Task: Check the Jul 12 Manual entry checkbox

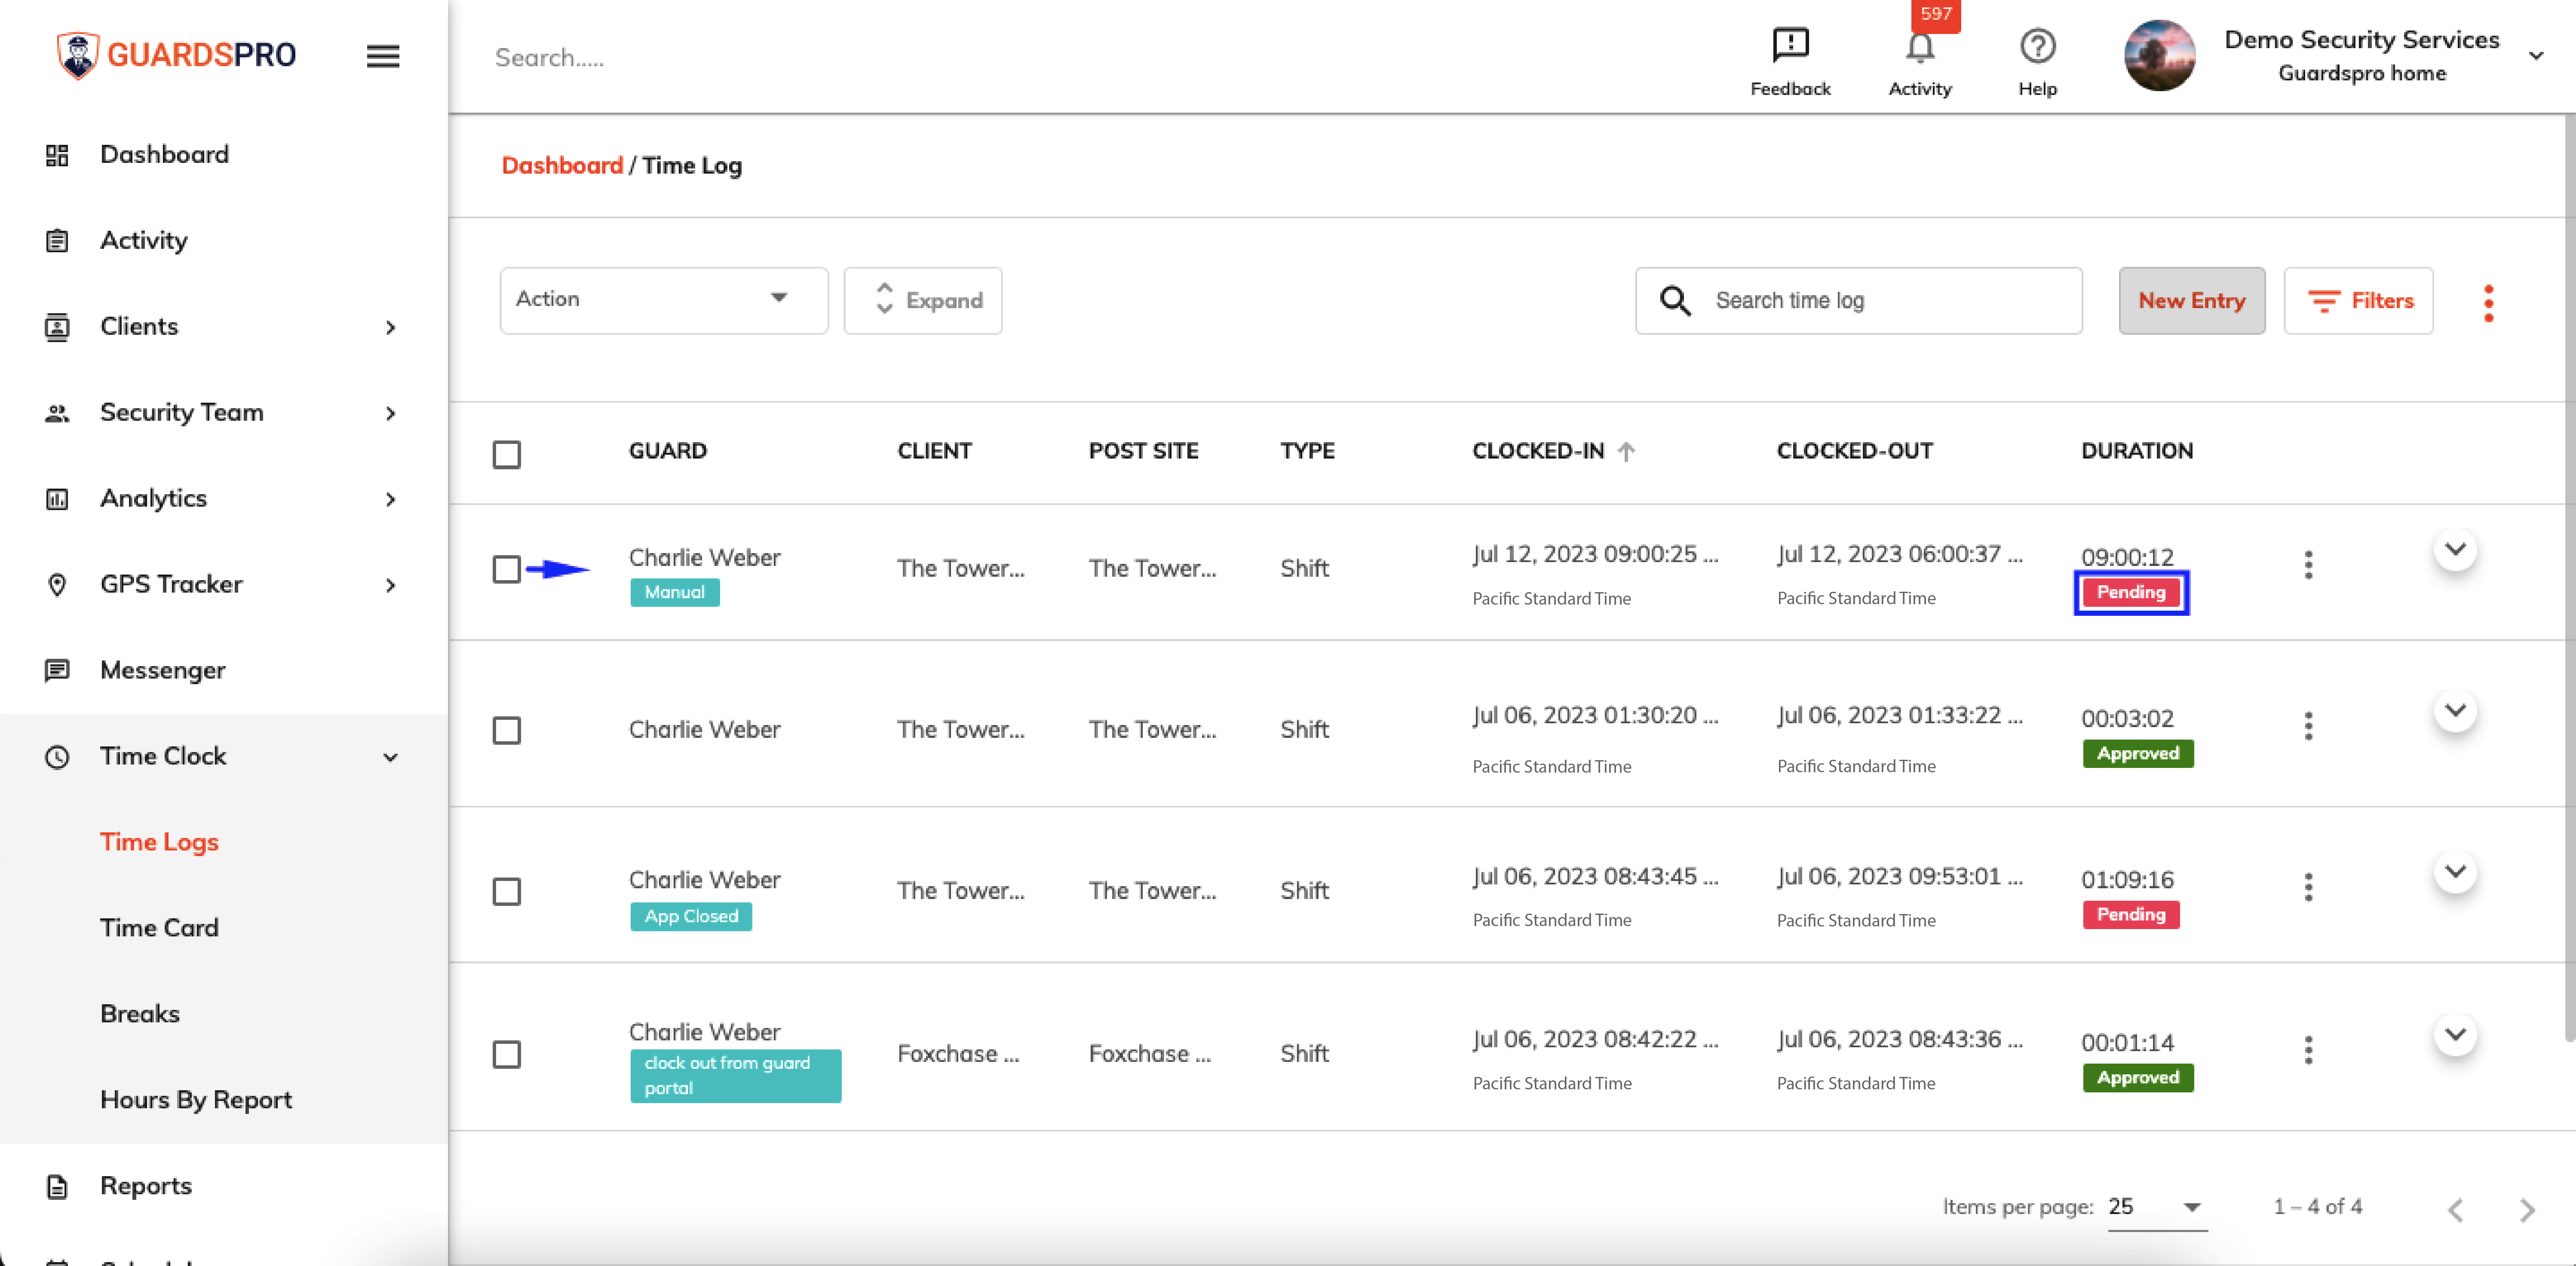Action: [x=507, y=569]
